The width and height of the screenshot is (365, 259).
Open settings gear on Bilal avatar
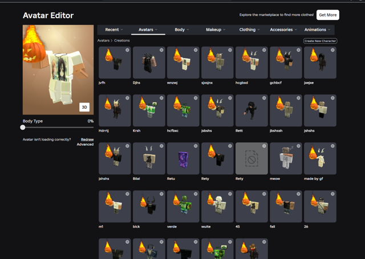(x=161, y=146)
